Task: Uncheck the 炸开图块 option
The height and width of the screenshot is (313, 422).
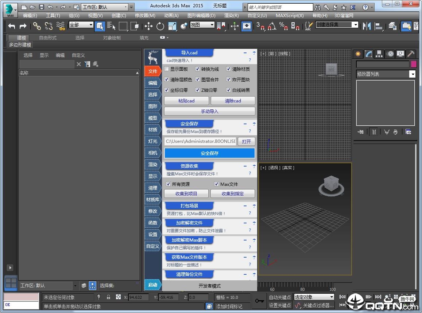Action: 228,79
